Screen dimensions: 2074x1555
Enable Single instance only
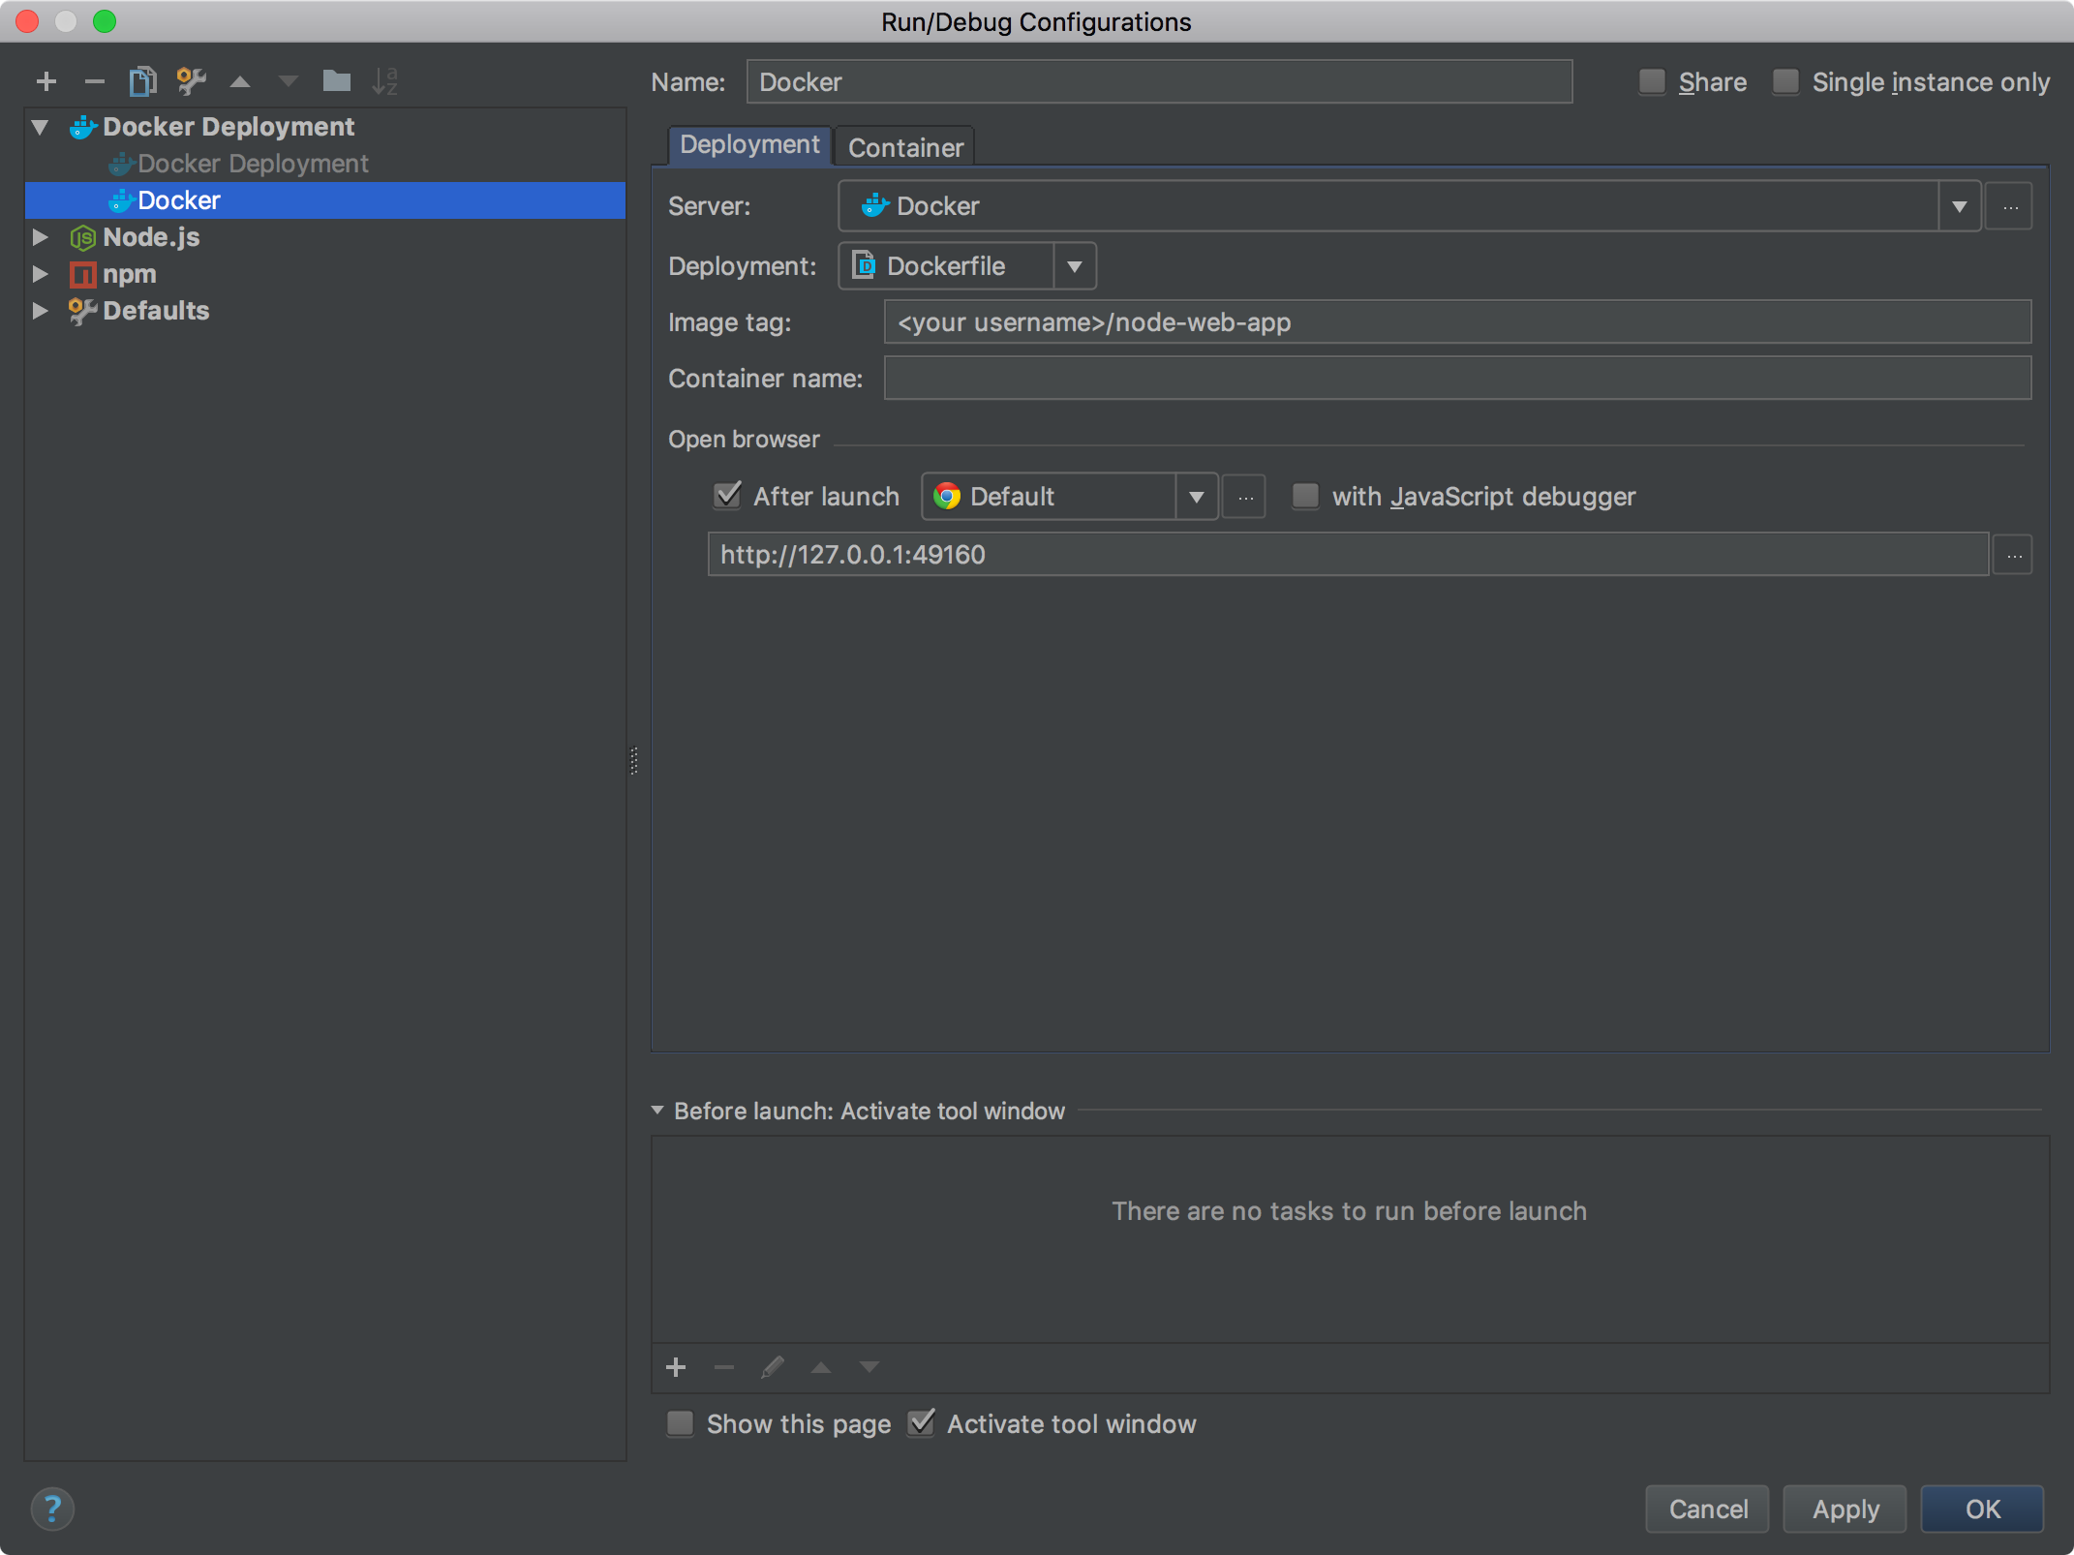point(1785,82)
